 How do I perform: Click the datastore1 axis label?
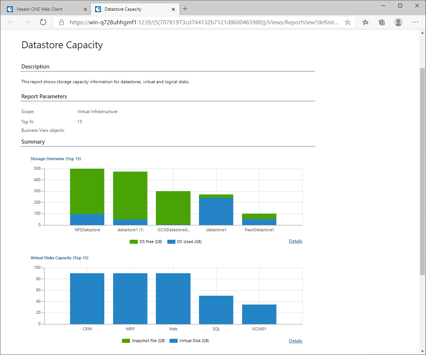tap(216, 230)
